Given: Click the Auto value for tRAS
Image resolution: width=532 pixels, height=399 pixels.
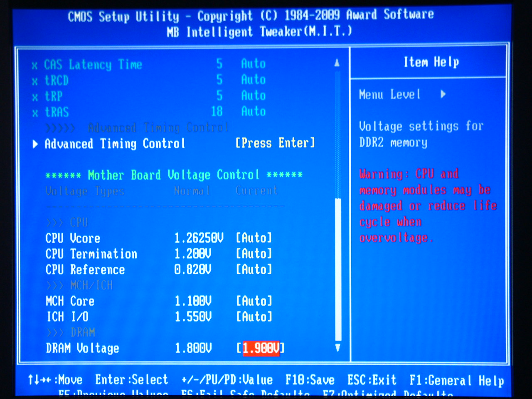Looking at the screenshot, I should coord(254,111).
